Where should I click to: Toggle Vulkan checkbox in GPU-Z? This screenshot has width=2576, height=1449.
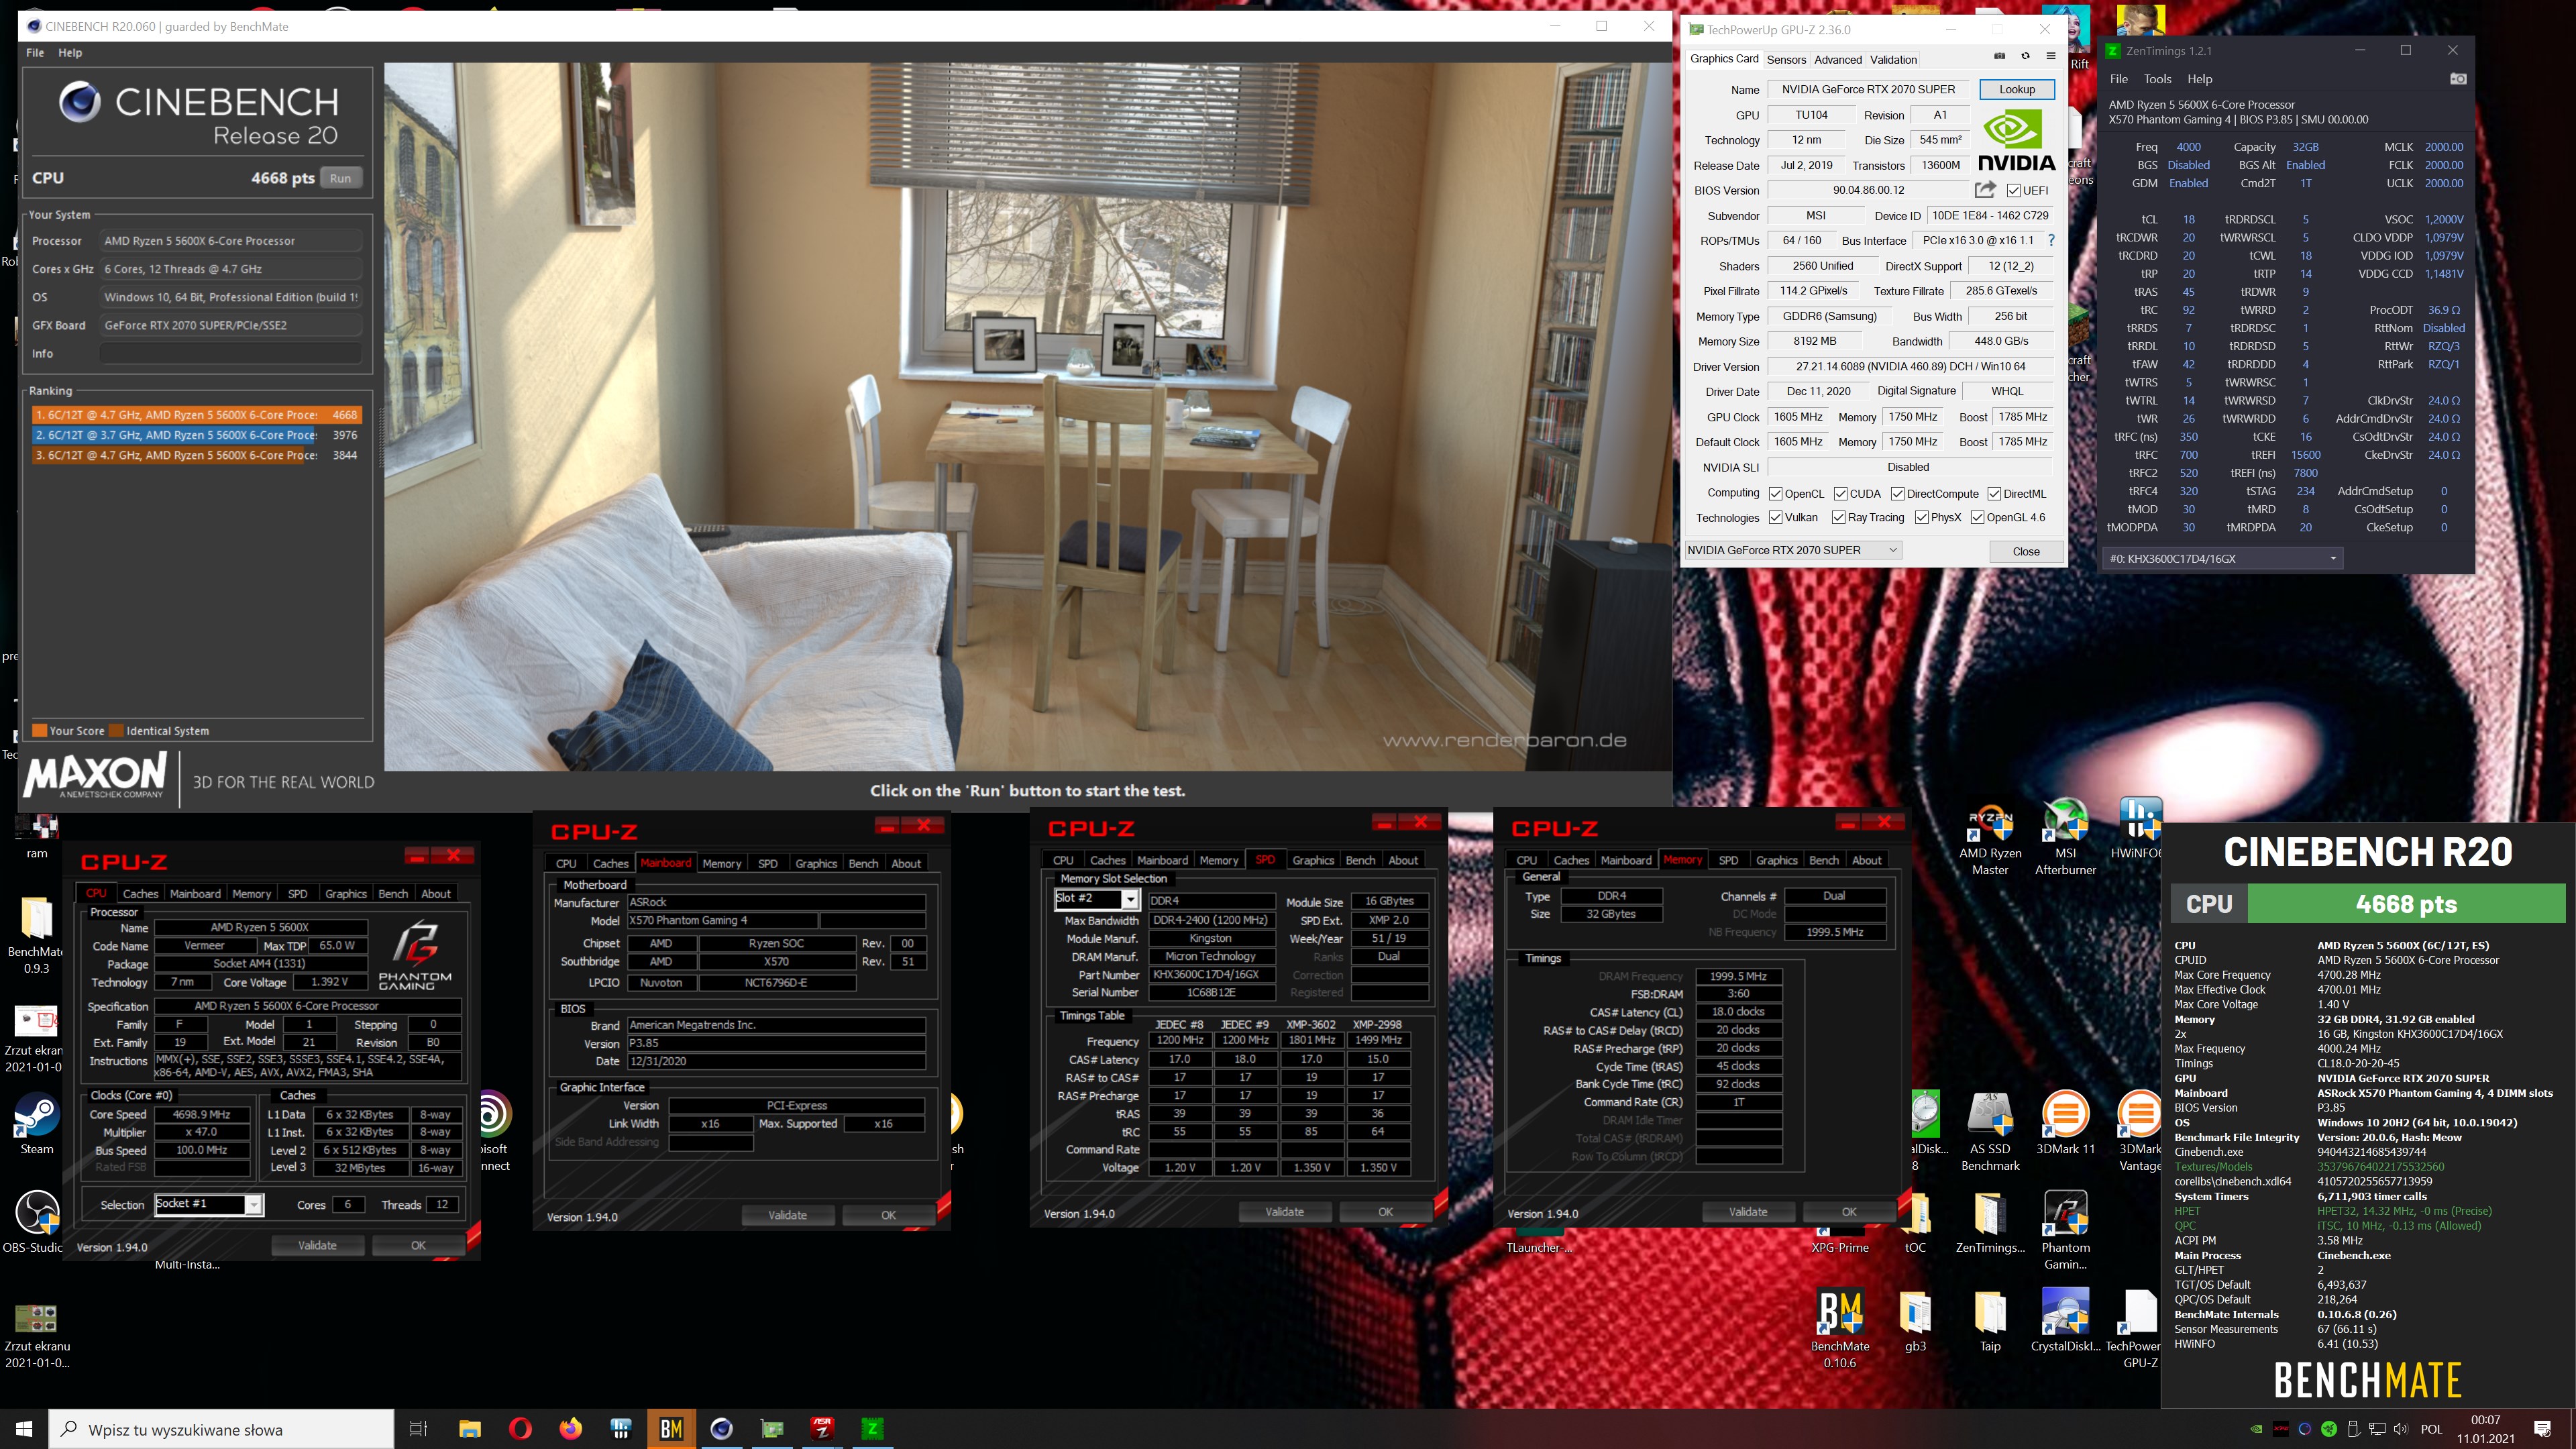pos(1776,518)
